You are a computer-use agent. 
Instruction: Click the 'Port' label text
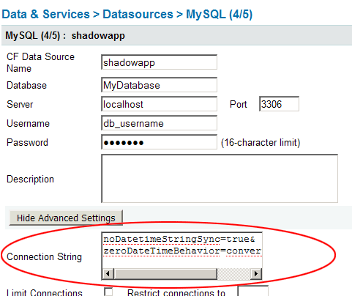[x=239, y=104]
